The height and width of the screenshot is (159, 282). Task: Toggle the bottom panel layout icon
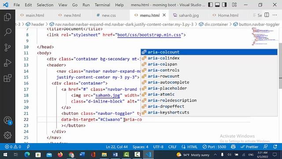pos(217,5)
